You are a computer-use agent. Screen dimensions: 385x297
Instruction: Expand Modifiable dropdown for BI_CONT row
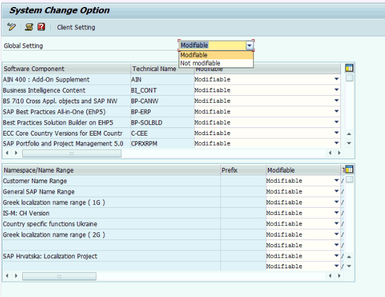337,90
